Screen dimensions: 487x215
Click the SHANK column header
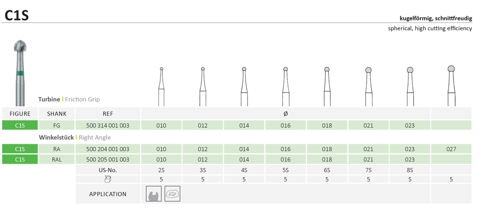coord(57,114)
